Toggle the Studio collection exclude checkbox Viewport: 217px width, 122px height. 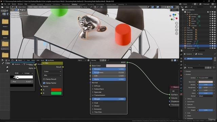(x=208, y=12)
